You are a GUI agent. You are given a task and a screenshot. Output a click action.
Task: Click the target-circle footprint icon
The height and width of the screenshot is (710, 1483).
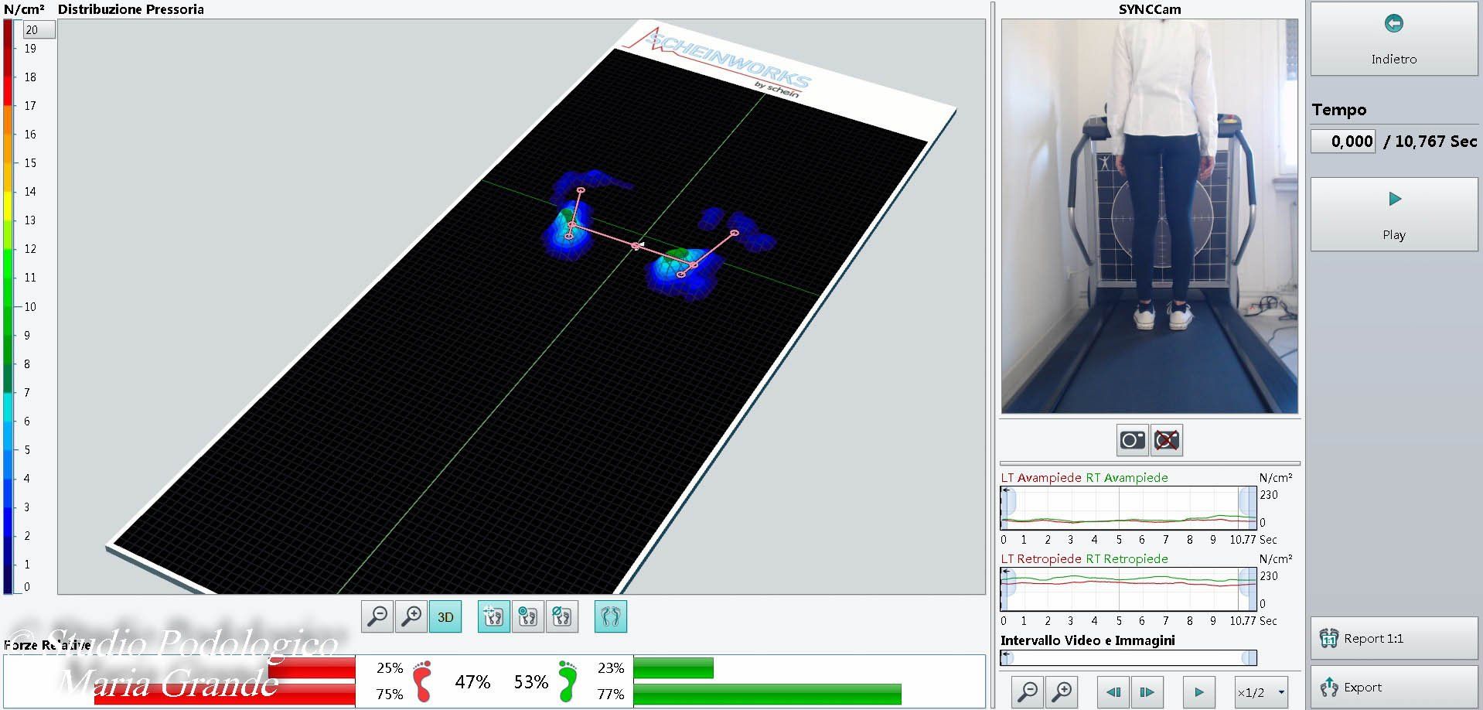point(528,616)
